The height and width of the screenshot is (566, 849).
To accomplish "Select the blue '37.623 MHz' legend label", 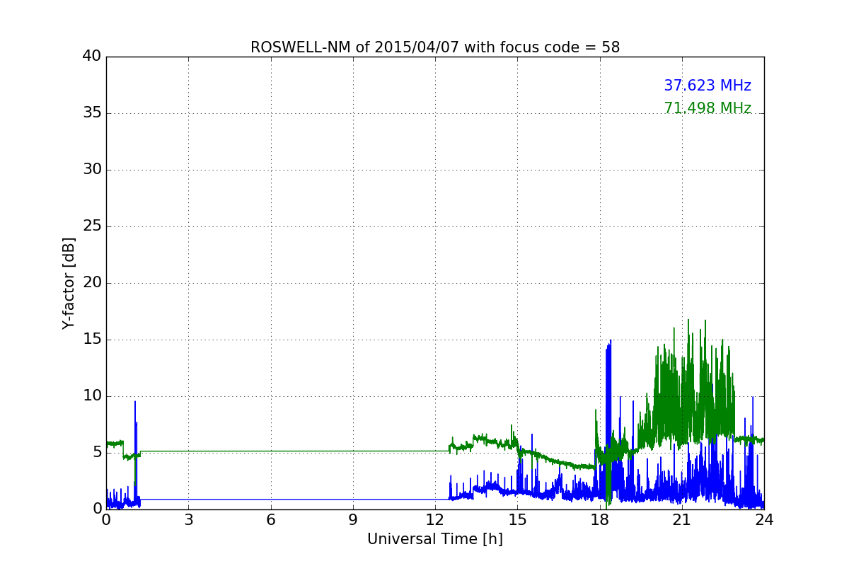I will (x=707, y=86).
